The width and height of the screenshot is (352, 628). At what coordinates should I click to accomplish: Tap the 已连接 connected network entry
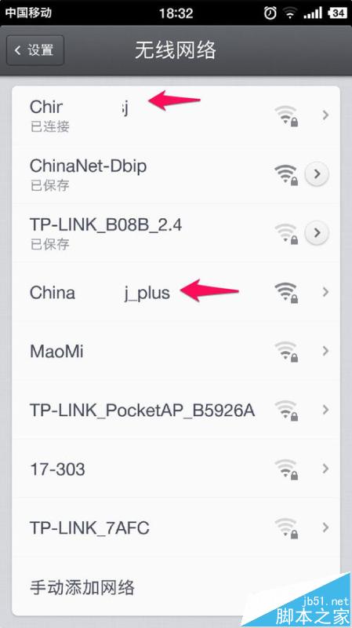(176, 115)
